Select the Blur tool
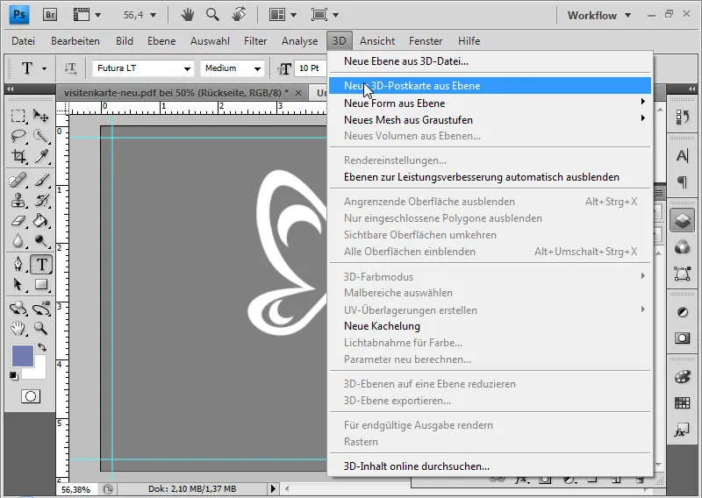The image size is (702, 498). [x=18, y=241]
